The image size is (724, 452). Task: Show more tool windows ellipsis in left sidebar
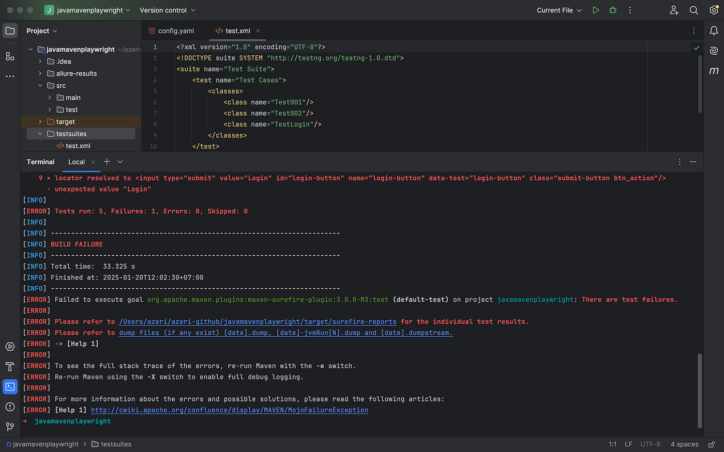point(10,76)
